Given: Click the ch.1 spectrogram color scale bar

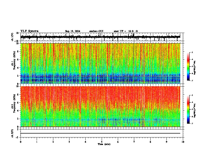Looking at the screenshot, I should [x=188, y=67].
